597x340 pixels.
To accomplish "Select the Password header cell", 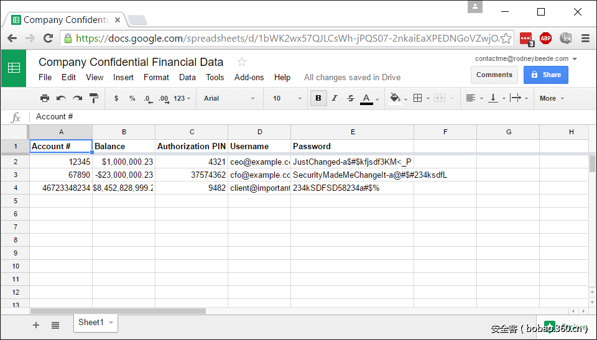I will click(x=351, y=147).
